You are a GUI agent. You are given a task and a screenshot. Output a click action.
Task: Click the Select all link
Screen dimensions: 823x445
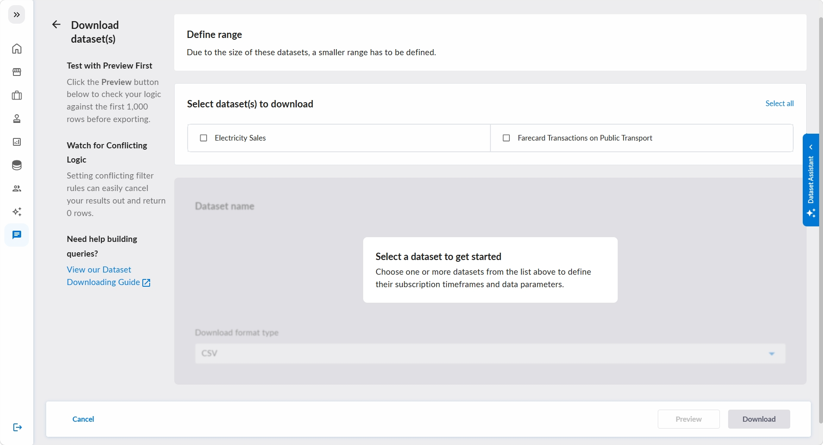pos(779,103)
